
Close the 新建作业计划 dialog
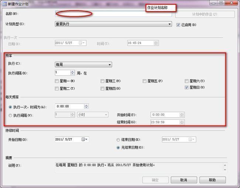click(232, 3)
